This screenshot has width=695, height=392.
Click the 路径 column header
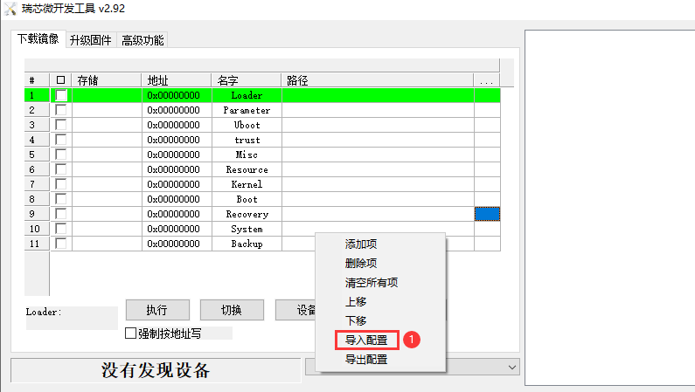(378, 80)
